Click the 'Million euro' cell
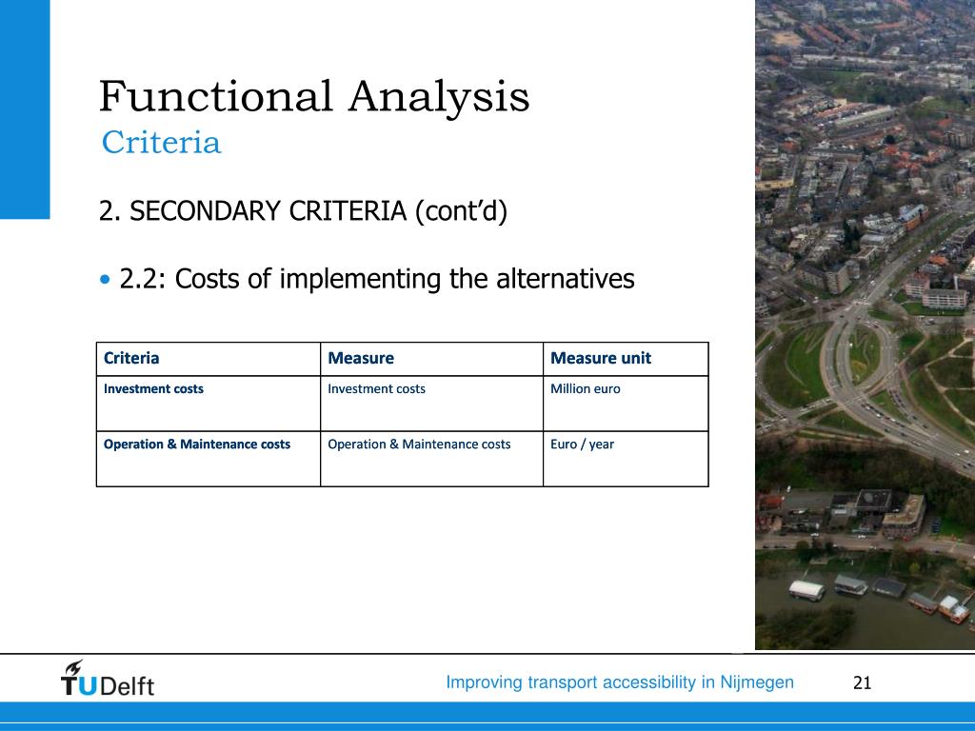The width and height of the screenshot is (975, 731). tap(626, 404)
